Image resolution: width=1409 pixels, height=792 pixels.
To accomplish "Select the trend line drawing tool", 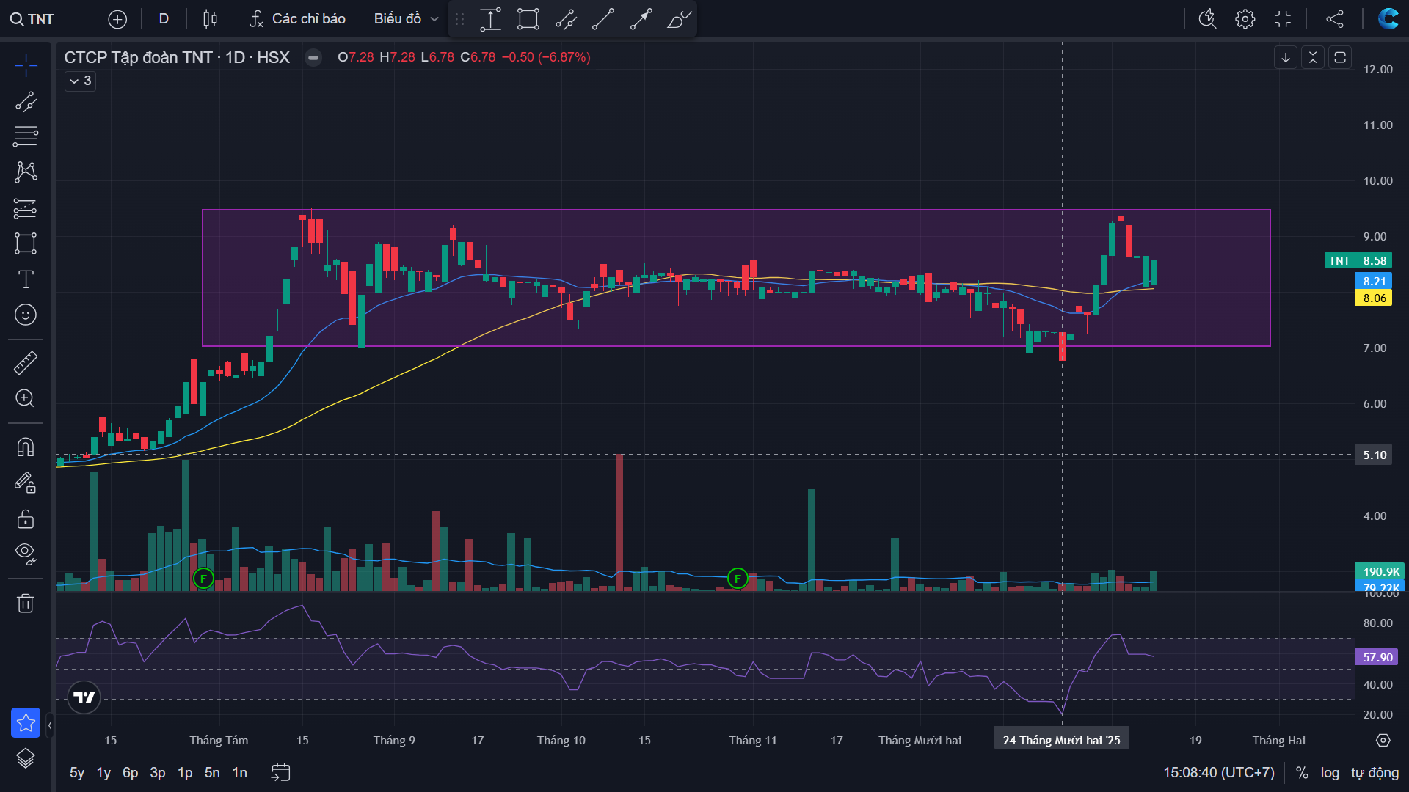I will [26, 101].
